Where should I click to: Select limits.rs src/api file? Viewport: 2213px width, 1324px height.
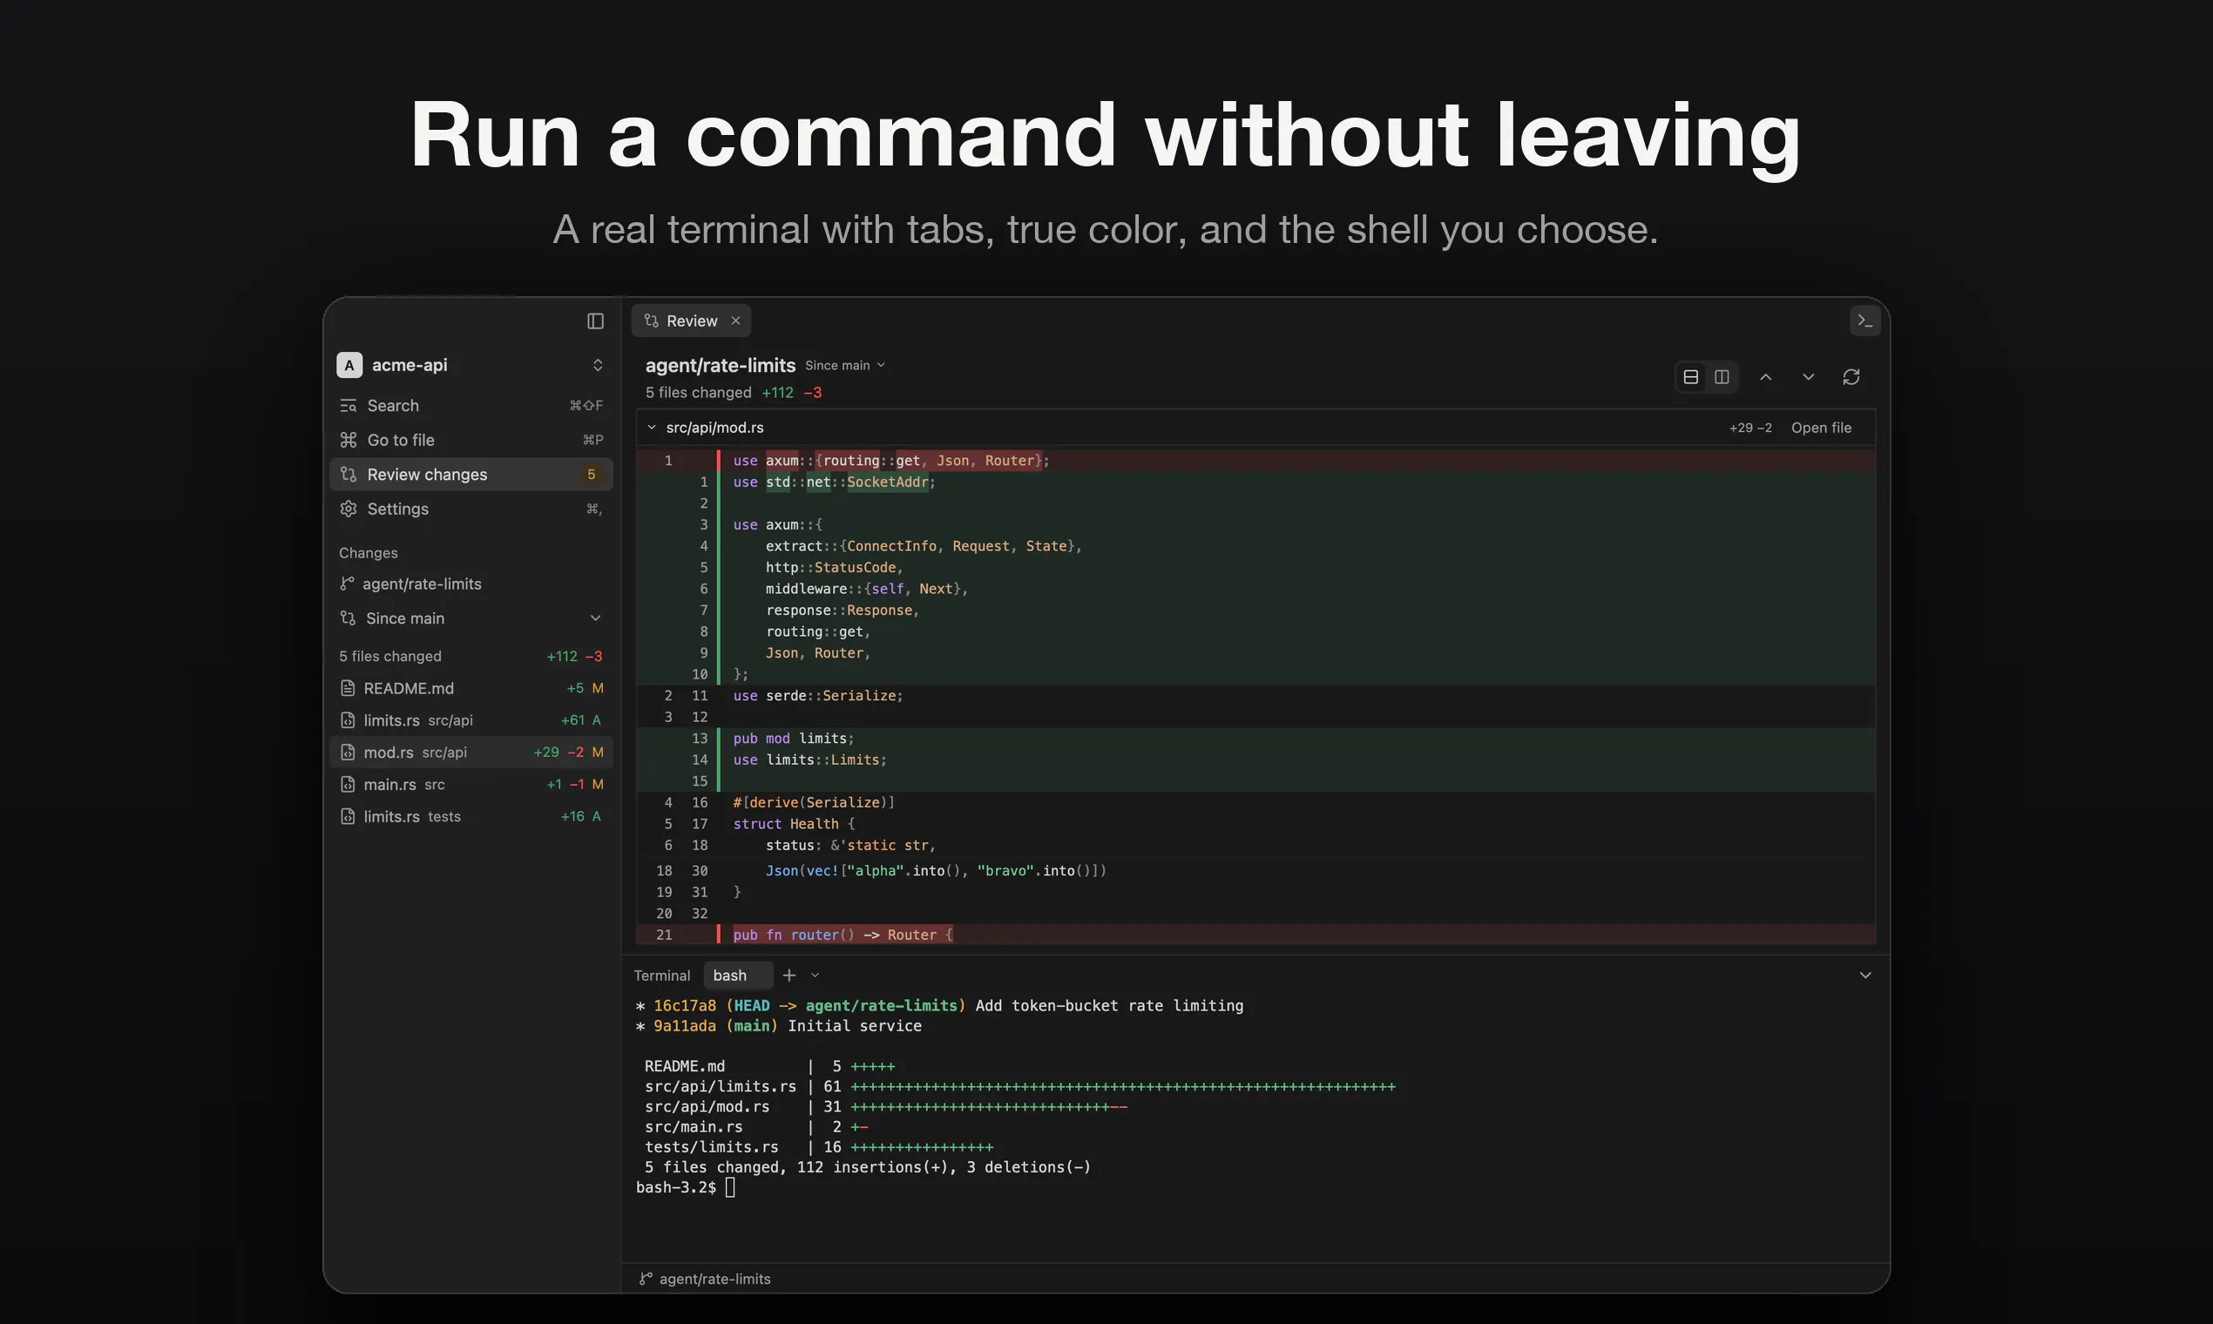coord(471,720)
